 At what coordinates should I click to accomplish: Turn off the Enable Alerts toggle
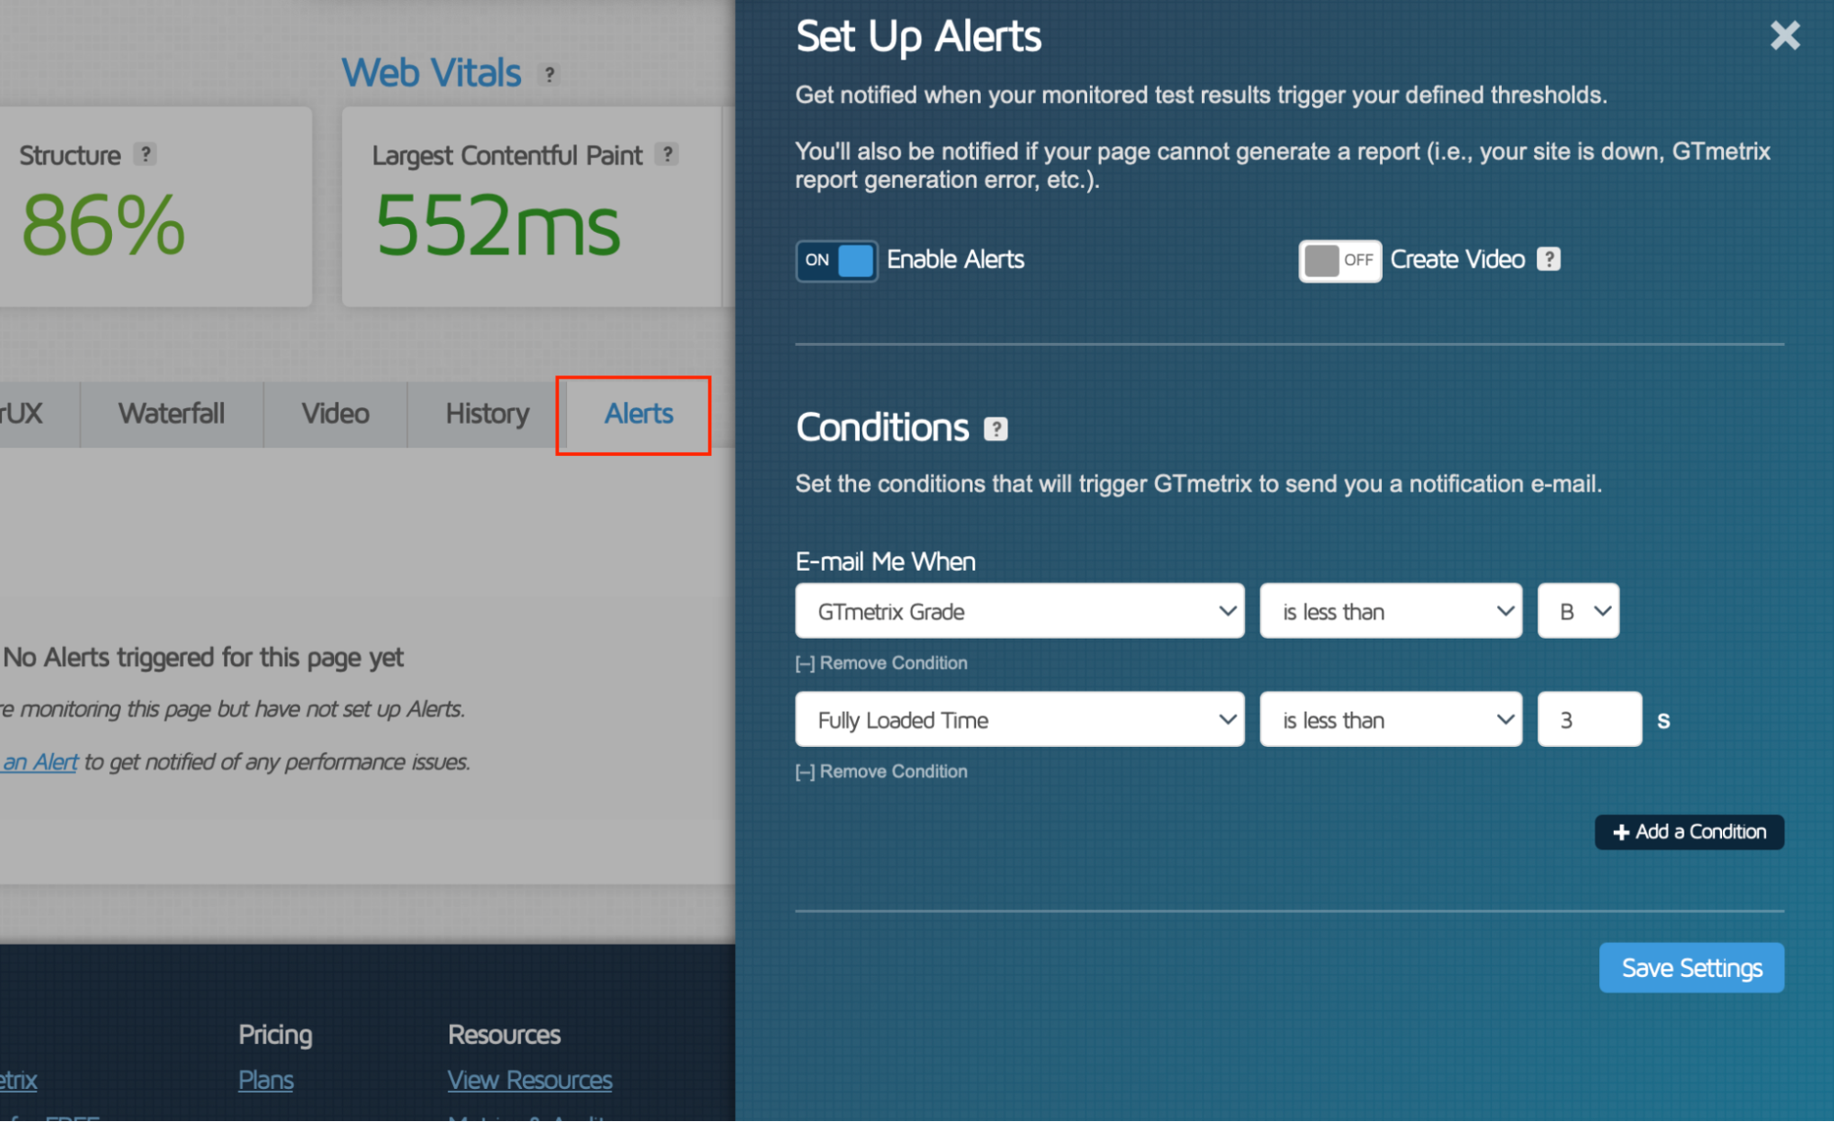(836, 261)
